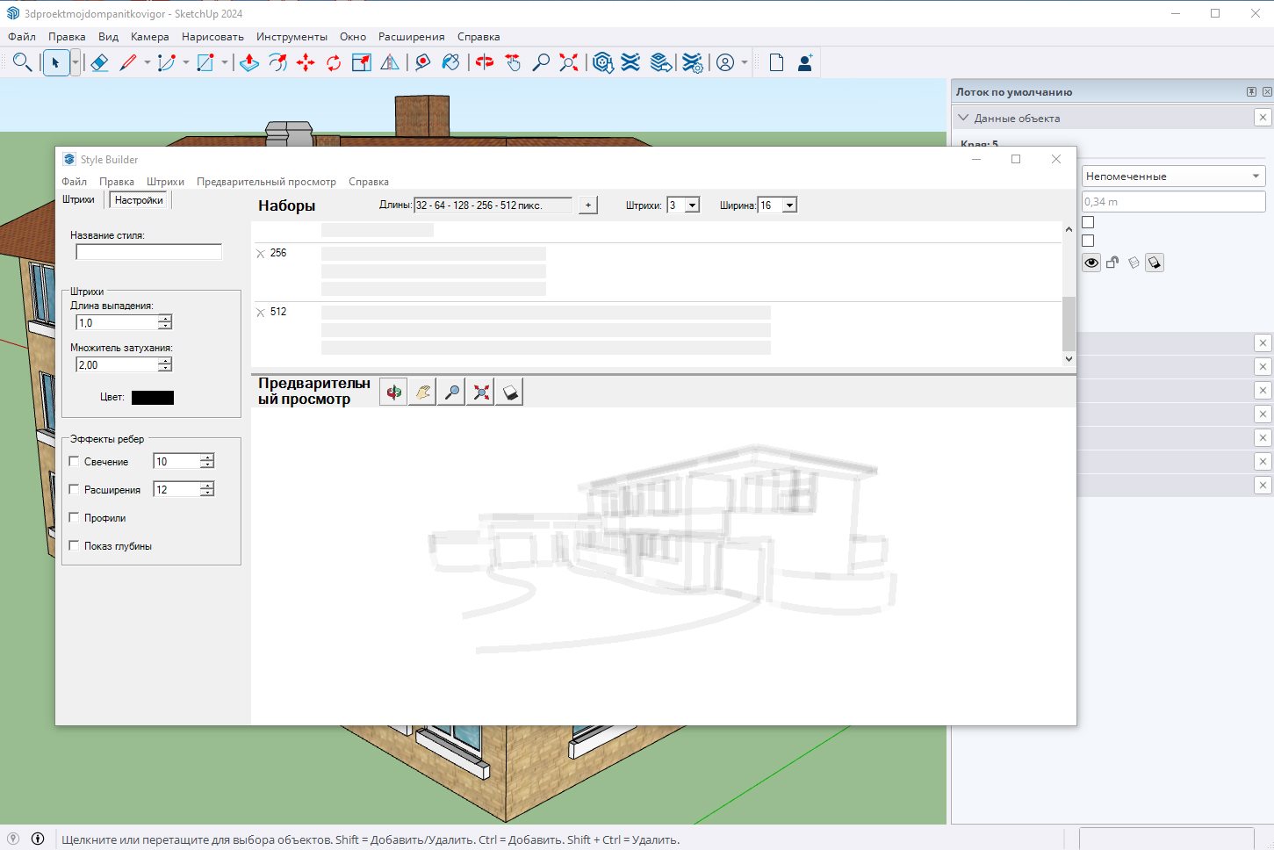1274x850 pixels.
Task: Open the search tool in SketchUp toolbar
Action: (23, 62)
